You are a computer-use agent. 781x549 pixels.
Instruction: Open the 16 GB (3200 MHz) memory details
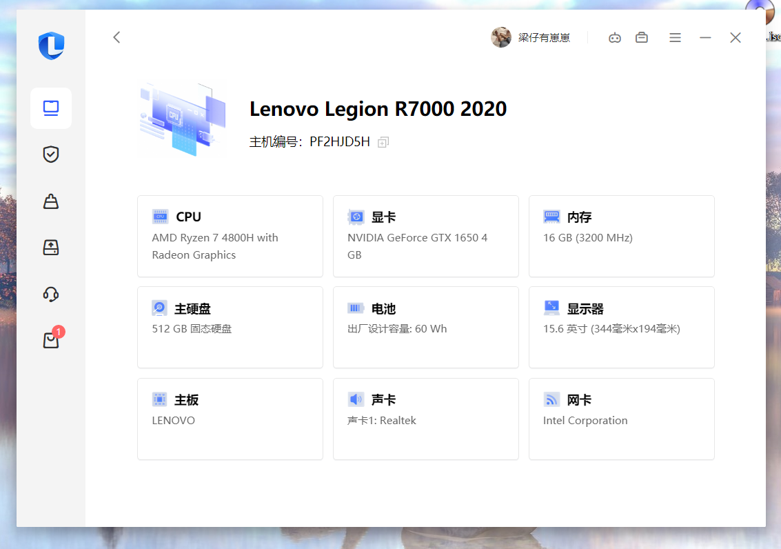[x=622, y=236]
